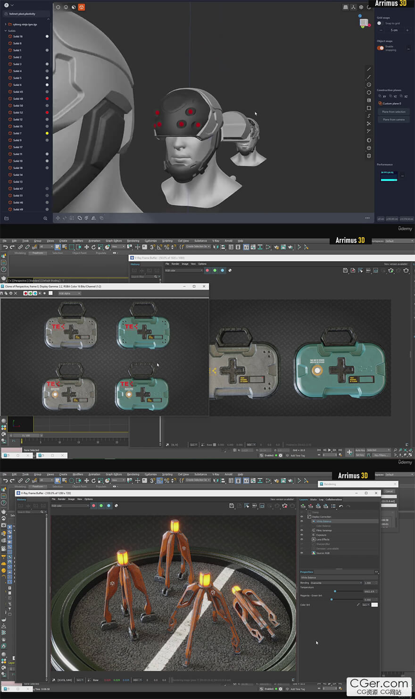The image size is (415, 699).
Task: Open the white Color tint swatch
Action: (374, 605)
